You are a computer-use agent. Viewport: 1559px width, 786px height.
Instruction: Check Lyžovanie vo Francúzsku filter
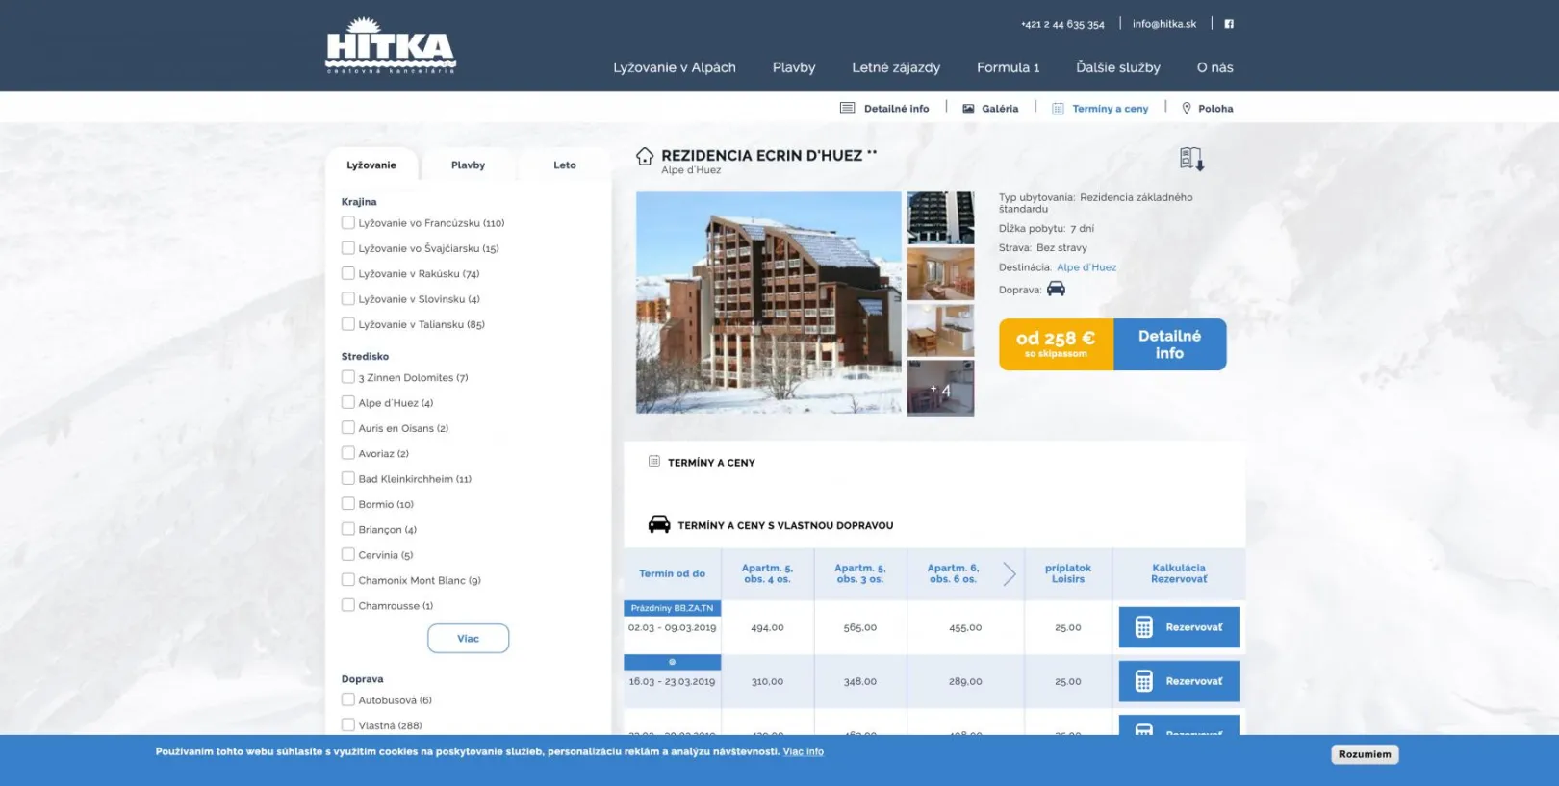[x=348, y=222]
